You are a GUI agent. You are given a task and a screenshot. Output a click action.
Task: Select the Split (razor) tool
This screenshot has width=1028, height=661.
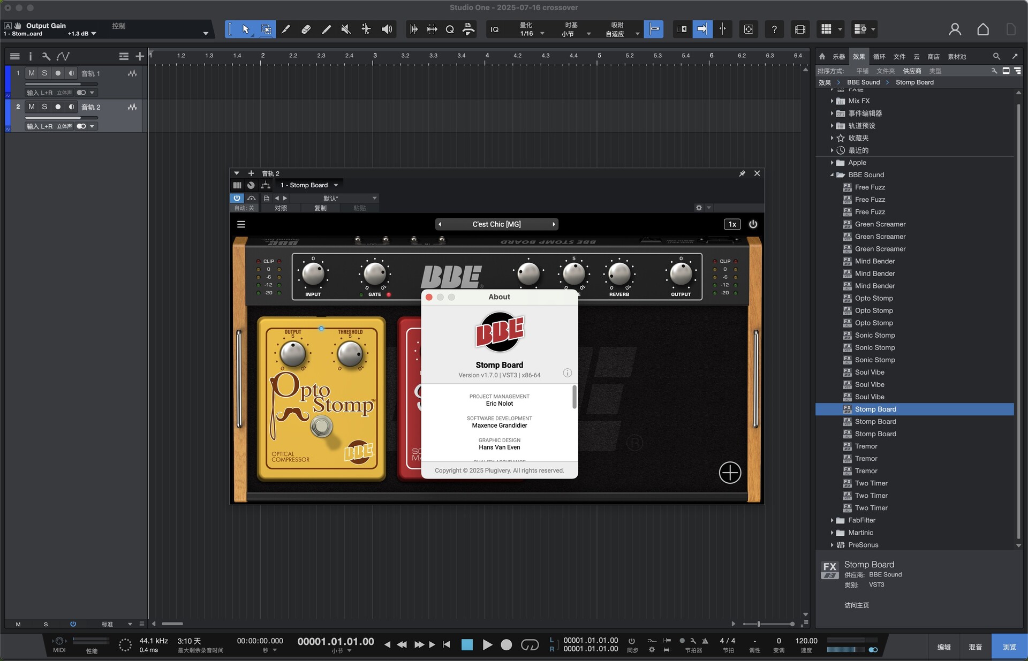pyautogui.click(x=286, y=29)
